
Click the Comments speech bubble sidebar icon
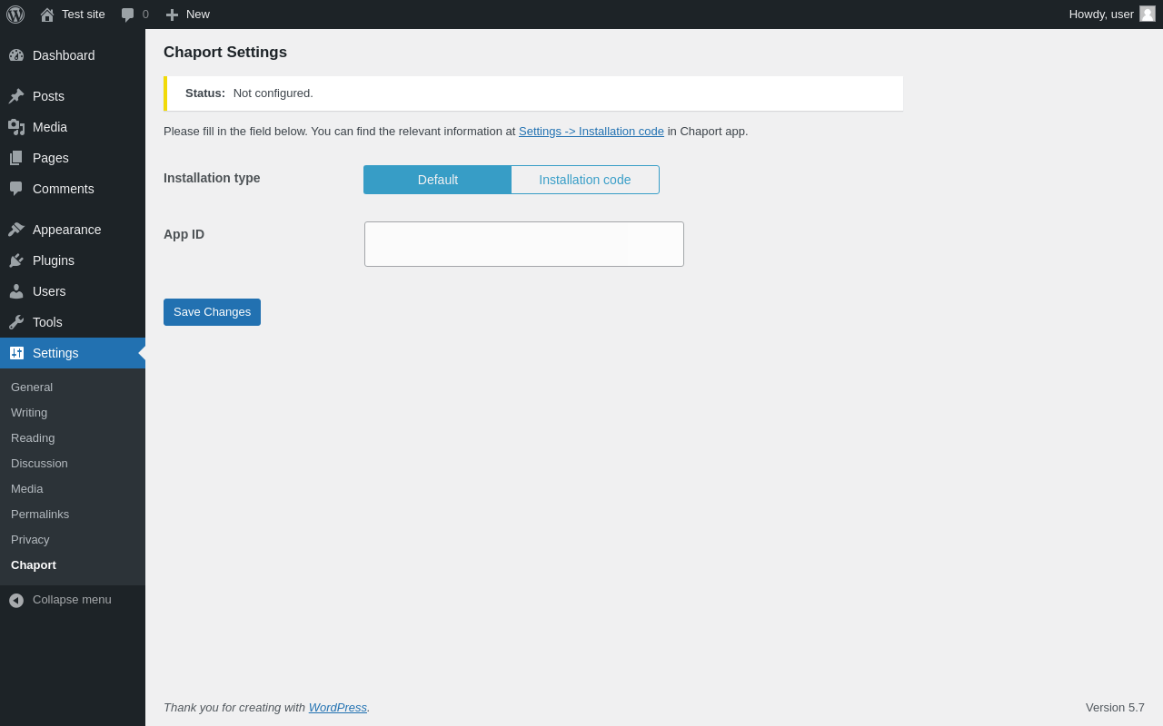16,189
